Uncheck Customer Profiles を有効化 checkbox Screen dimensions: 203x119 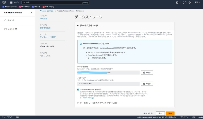[x=78, y=89]
